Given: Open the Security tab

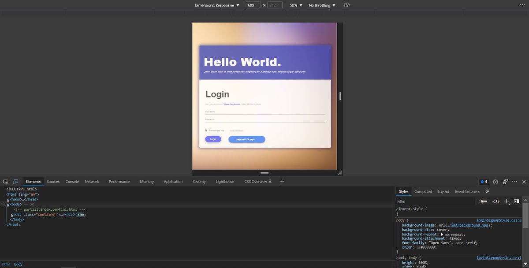Looking at the screenshot, I should coord(199,182).
